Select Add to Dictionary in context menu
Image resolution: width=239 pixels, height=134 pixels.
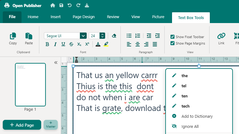(x=199, y=116)
